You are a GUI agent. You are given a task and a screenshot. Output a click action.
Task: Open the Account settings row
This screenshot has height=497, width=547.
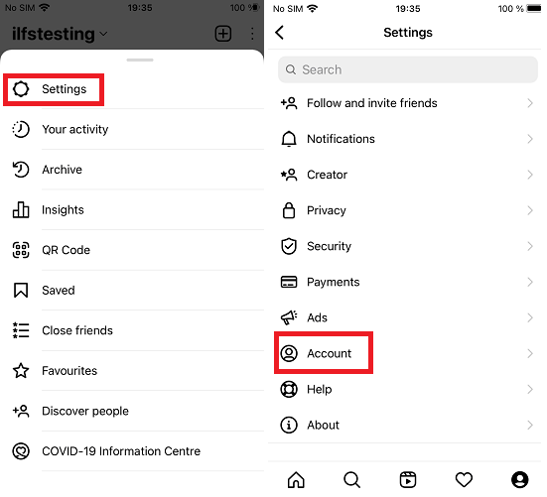point(406,353)
